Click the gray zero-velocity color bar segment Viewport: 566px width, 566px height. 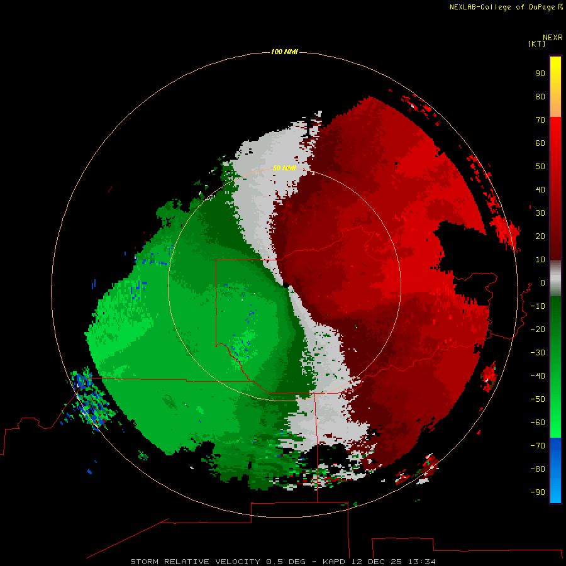tap(555, 279)
